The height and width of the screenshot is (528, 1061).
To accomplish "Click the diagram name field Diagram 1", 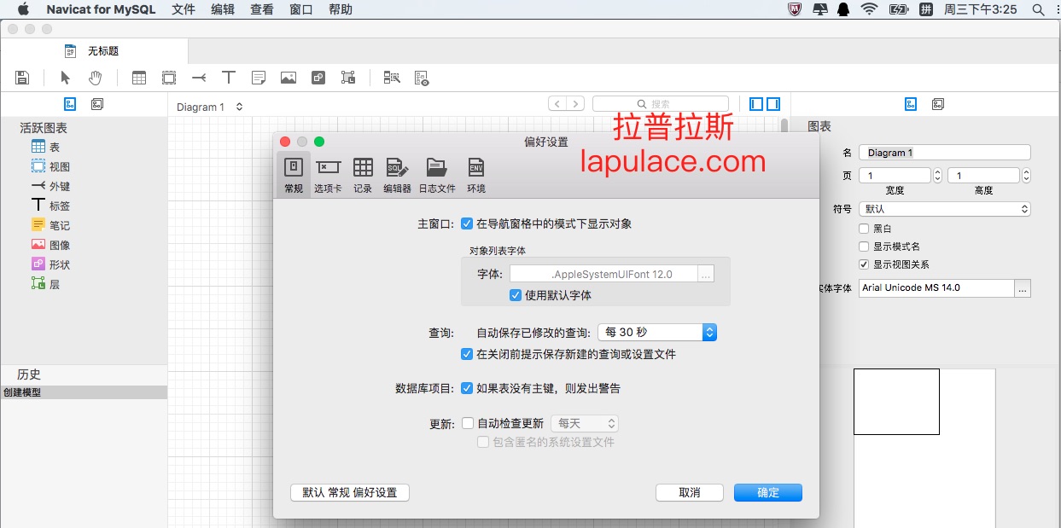I will point(945,153).
